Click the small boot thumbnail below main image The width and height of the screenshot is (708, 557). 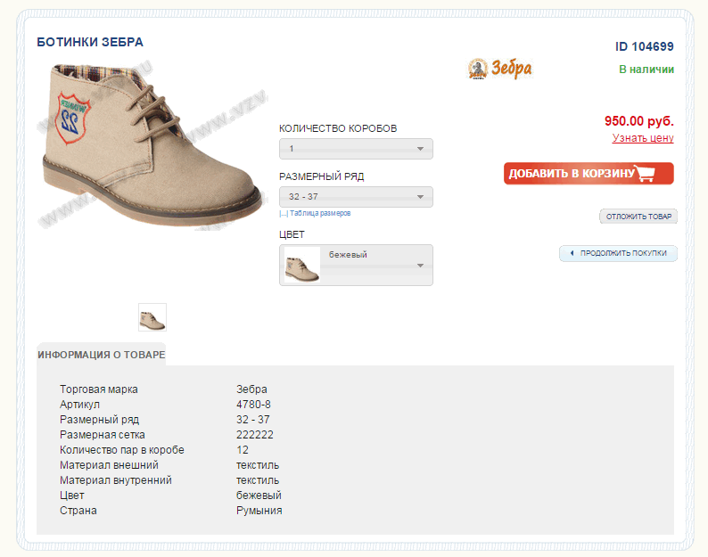pos(152,317)
